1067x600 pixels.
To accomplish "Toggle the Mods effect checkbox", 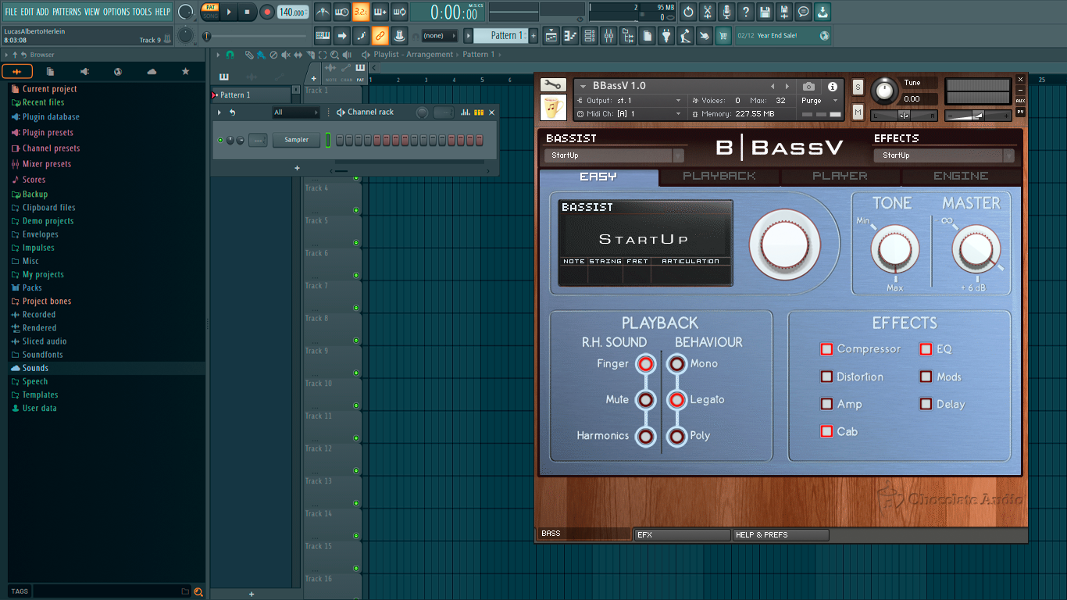I will [x=926, y=377].
